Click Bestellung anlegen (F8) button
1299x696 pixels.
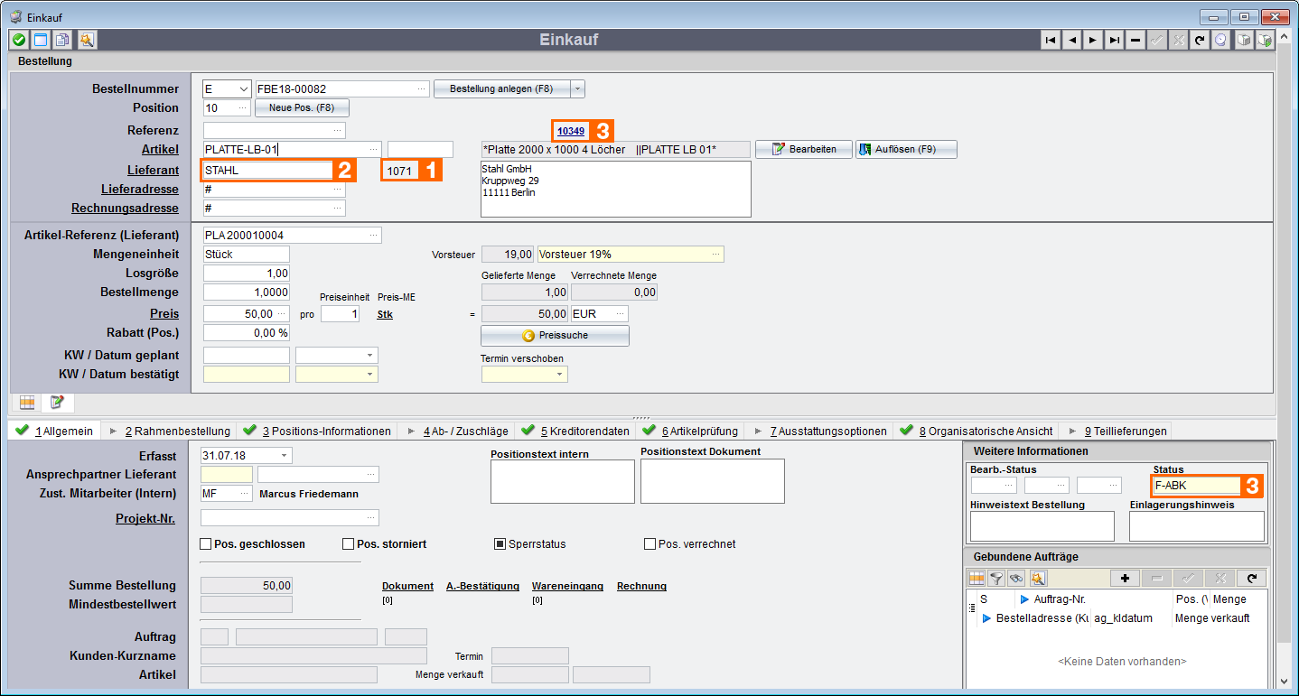[501, 88]
